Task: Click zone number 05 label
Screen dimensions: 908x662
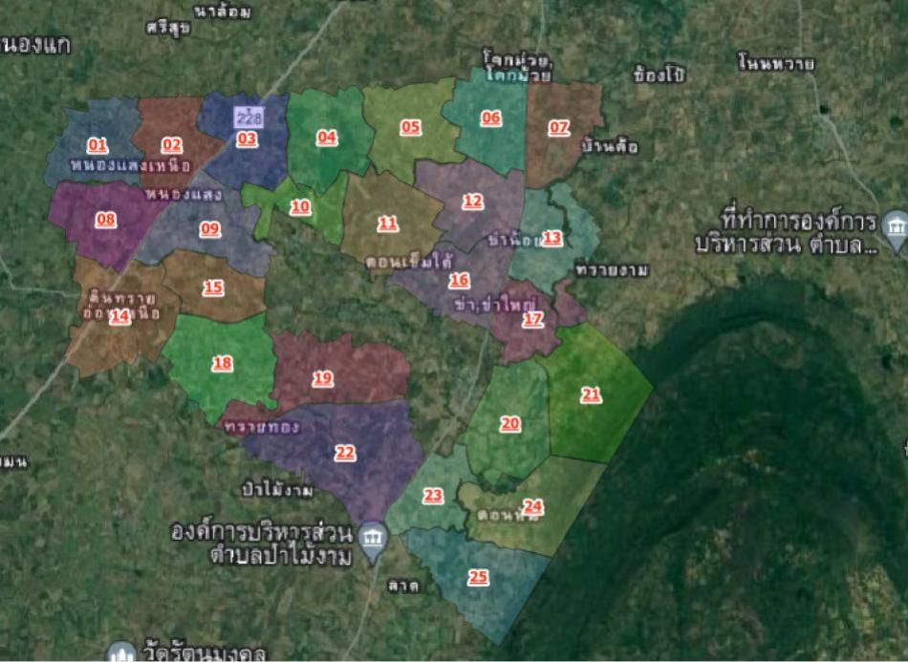Action: coord(411,127)
